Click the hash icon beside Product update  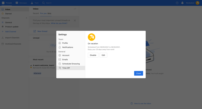(3, 27)
